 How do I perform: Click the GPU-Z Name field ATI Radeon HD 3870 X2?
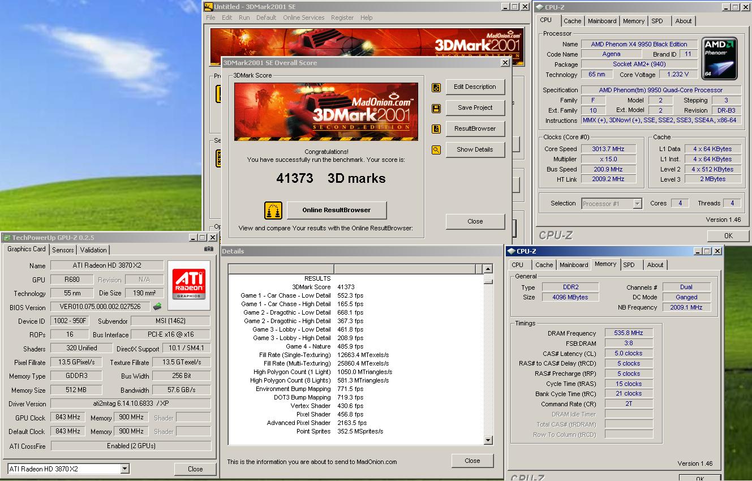[107, 265]
